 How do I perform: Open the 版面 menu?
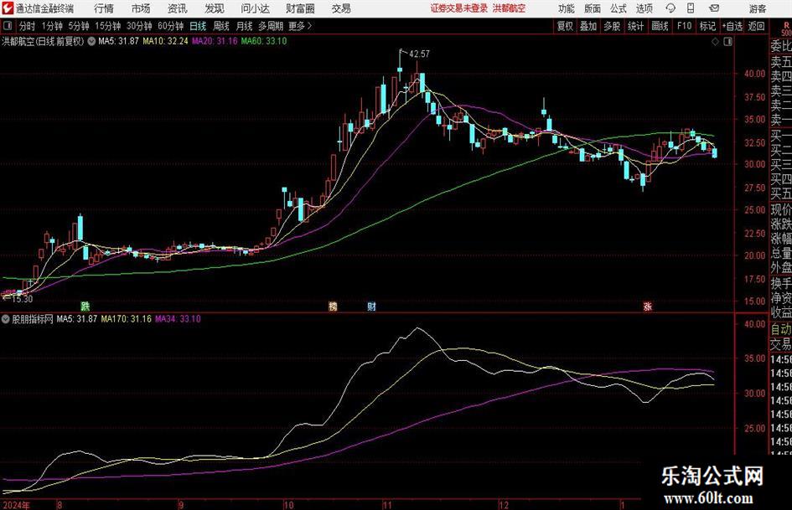(x=593, y=8)
